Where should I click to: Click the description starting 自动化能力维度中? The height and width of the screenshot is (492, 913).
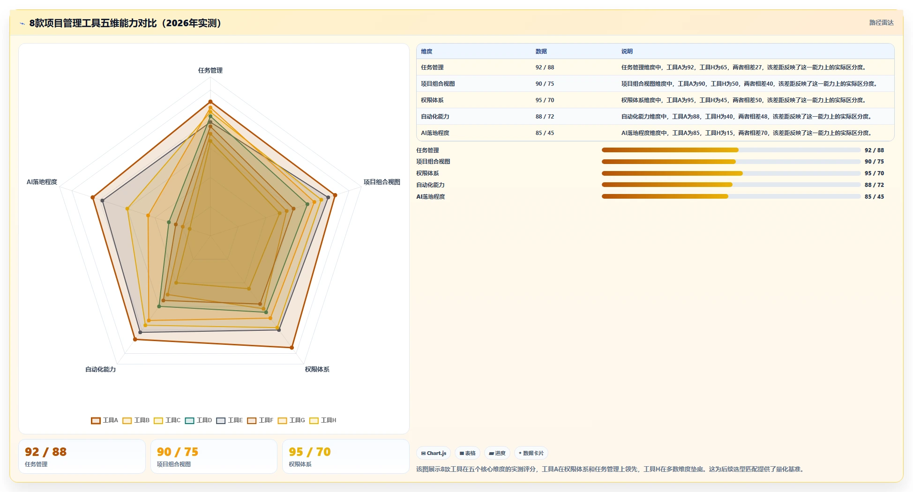[747, 117]
